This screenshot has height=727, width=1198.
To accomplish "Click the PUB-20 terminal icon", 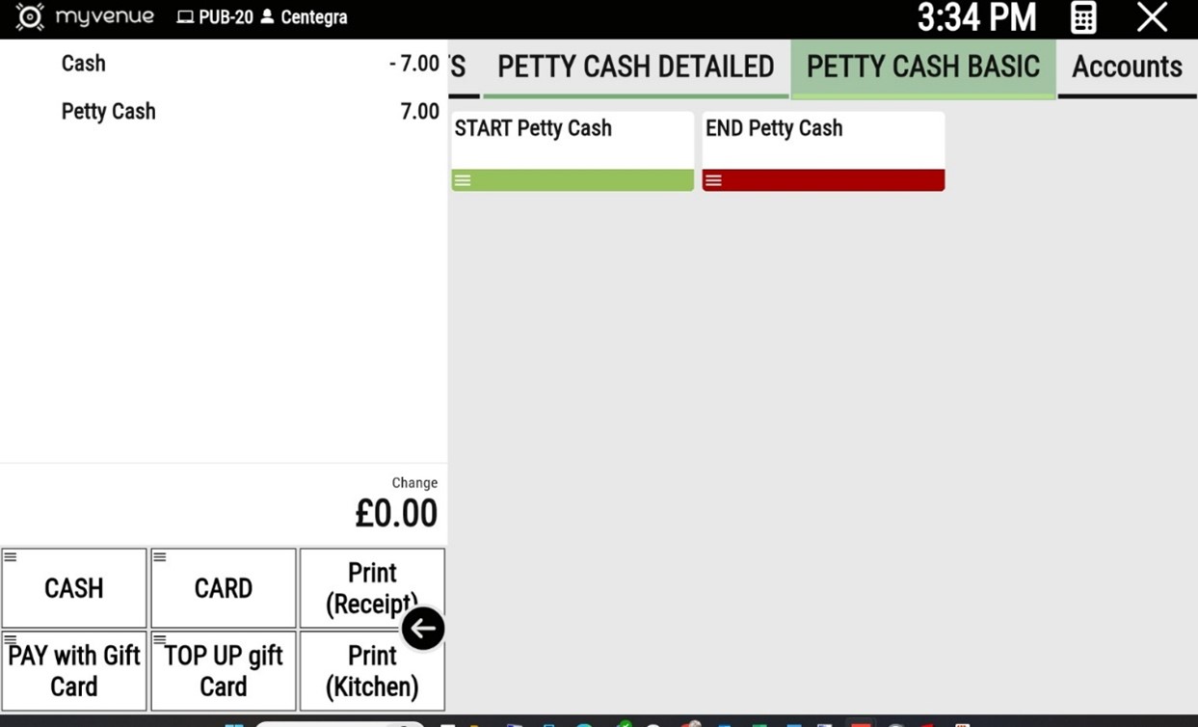I will 185,17.
